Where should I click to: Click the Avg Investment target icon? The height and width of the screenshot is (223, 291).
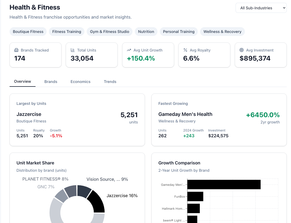(242, 50)
